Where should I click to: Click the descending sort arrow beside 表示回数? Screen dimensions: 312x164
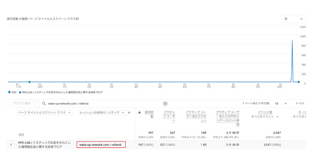pos(140,112)
